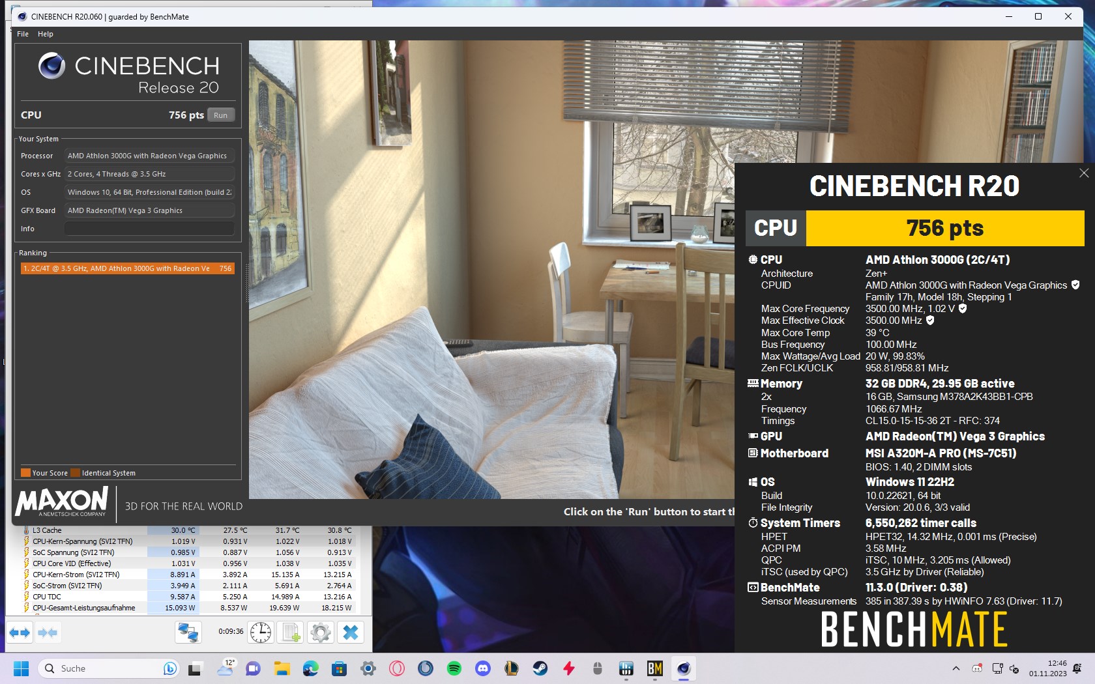
Task: Show hidden system tray icons
Action: [x=956, y=668]
